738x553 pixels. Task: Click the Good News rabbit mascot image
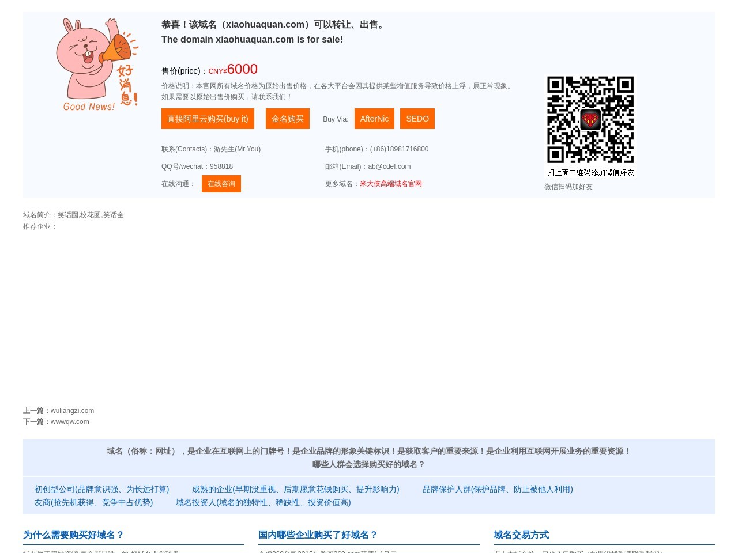click(x=97, y=63)
